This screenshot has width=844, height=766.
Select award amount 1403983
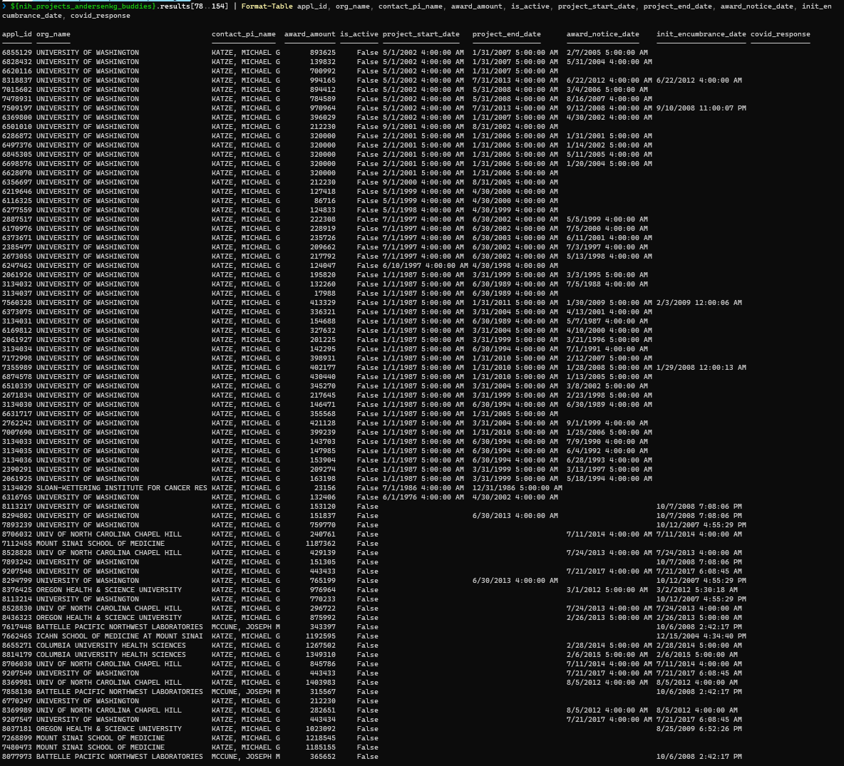click(320, 683)
